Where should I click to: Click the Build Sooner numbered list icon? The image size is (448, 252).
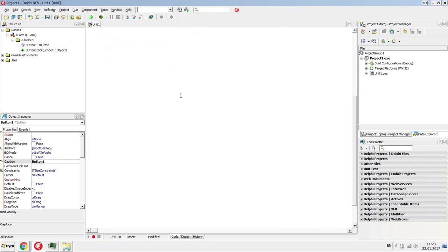363,41
